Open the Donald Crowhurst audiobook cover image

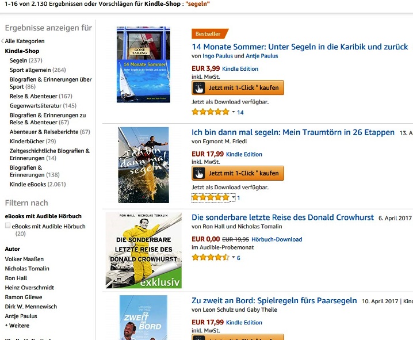click(x=144, y=250)
